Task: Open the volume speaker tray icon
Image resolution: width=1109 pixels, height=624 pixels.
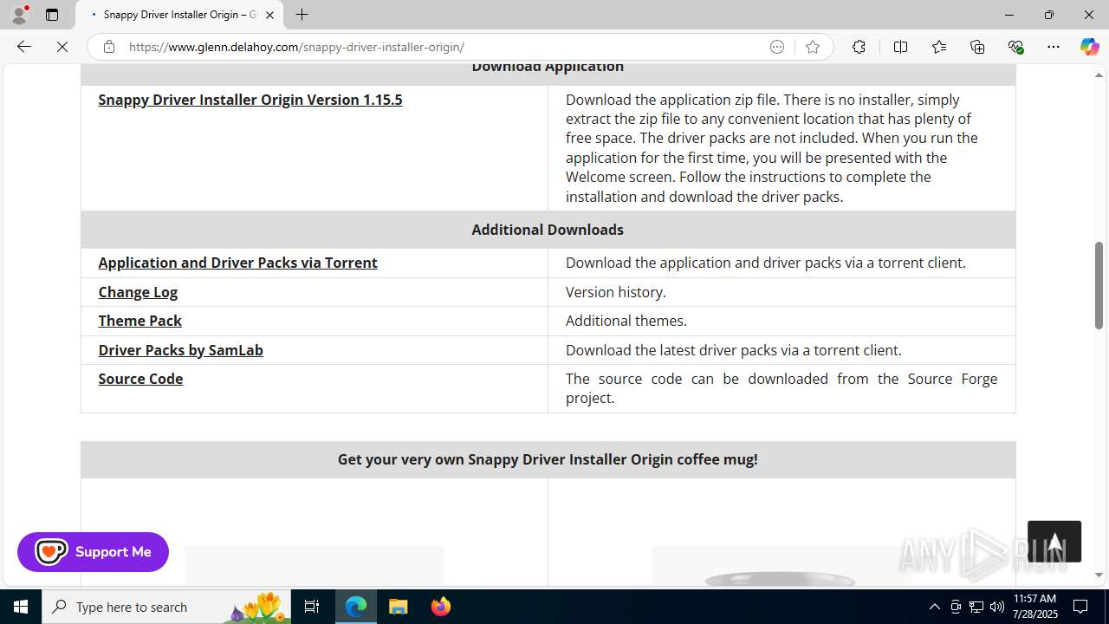Action: pos(997,607)
